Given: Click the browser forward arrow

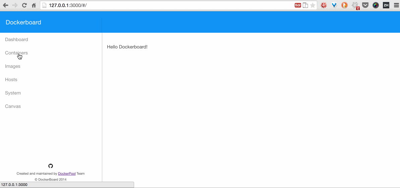Looking at the screenshot, I should coord(15,5).
